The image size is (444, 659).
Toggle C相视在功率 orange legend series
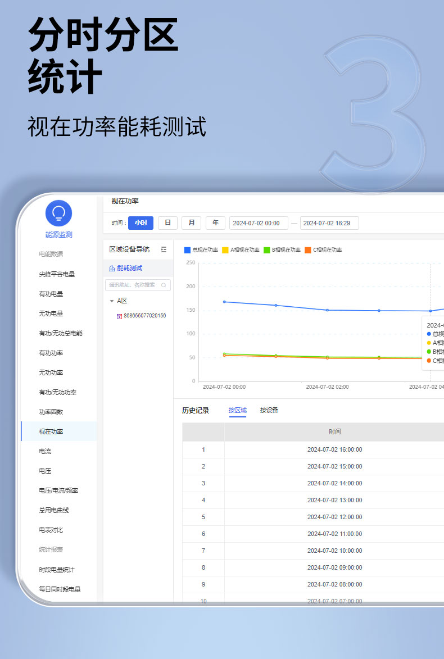tap(323, 250)
